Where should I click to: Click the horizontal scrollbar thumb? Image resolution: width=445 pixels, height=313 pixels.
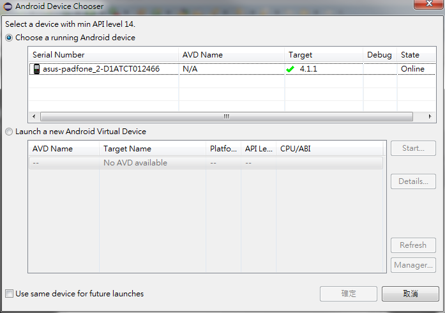[x=227, y=116]
